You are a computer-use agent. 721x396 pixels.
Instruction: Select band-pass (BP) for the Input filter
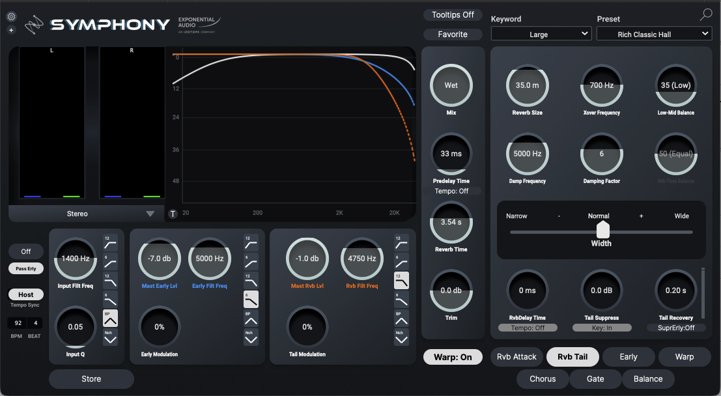(110, 318)
